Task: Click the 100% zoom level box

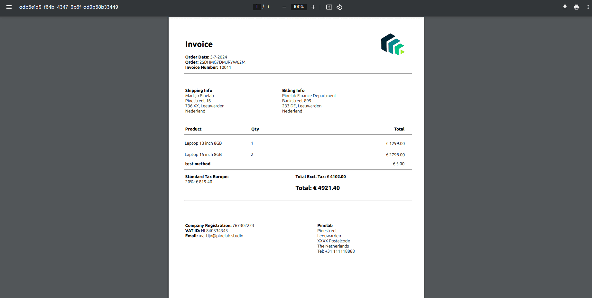Action: click(299, 7)
